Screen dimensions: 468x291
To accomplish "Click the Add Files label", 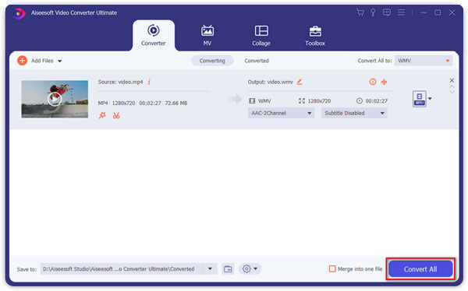I will pos(42,61).
